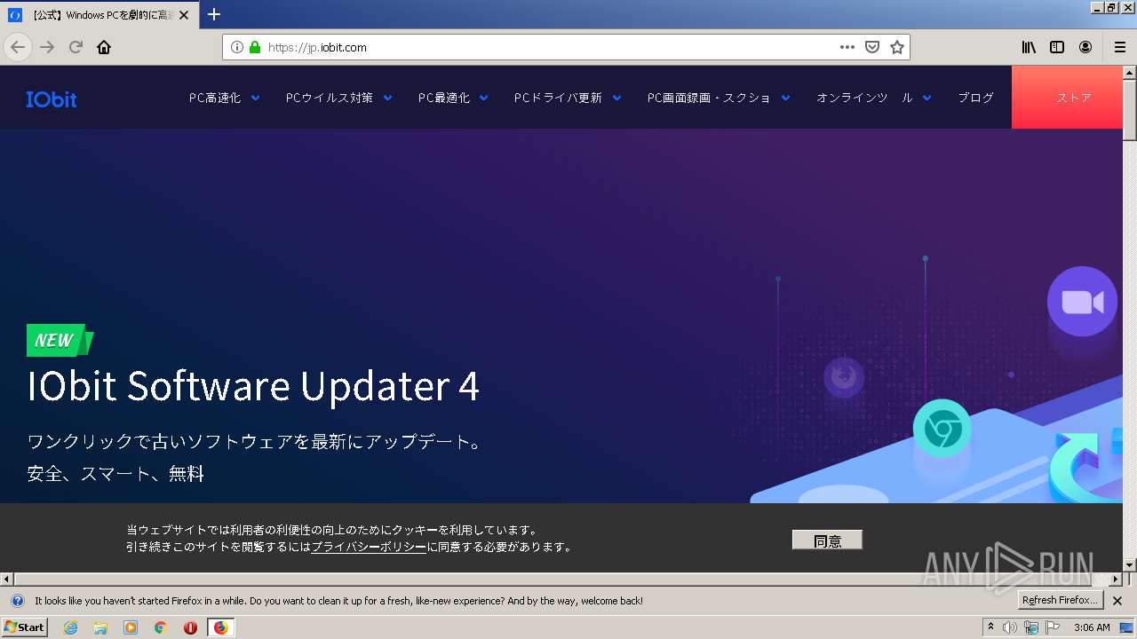Open the ブログ nav link
Viewport: 1137px width, 639px height.
click(x=975, y=98)
